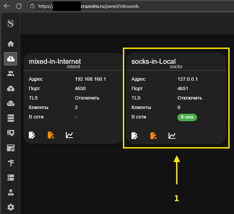
Task: Click the browser Back arrow button
Action: click(x=7, y=6)
